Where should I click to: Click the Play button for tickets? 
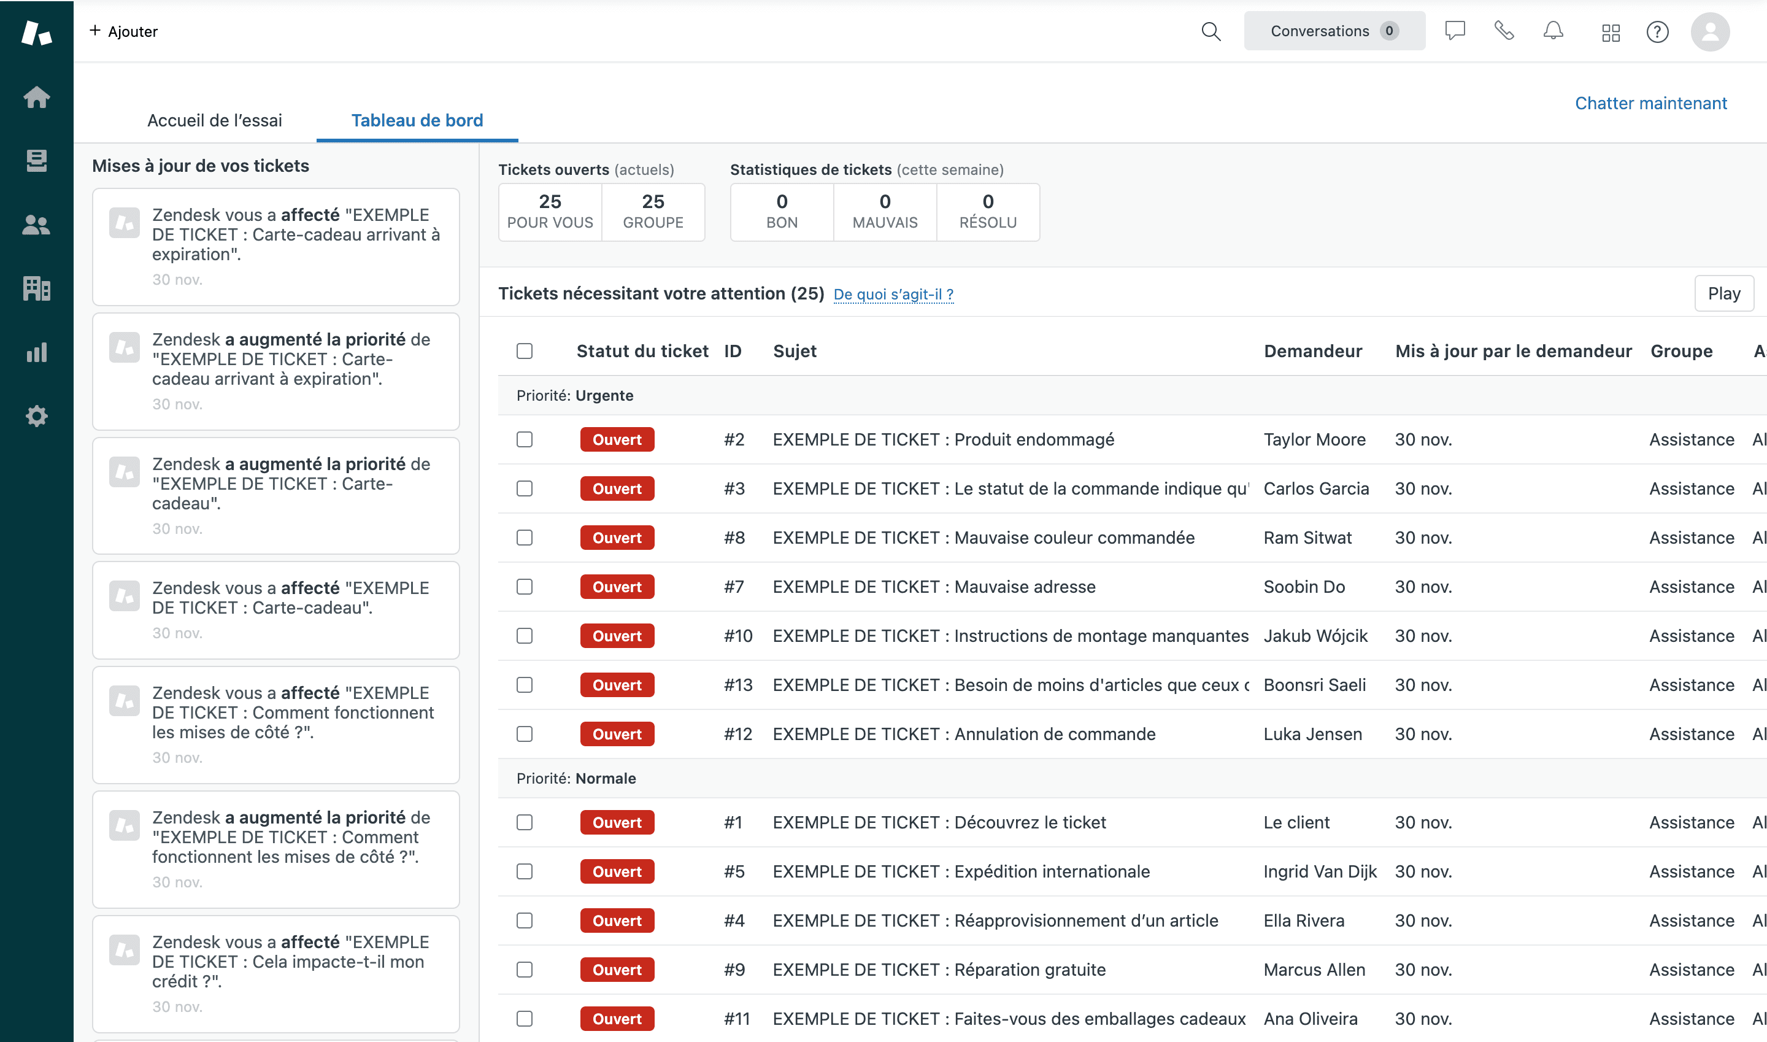point(1723,294)
